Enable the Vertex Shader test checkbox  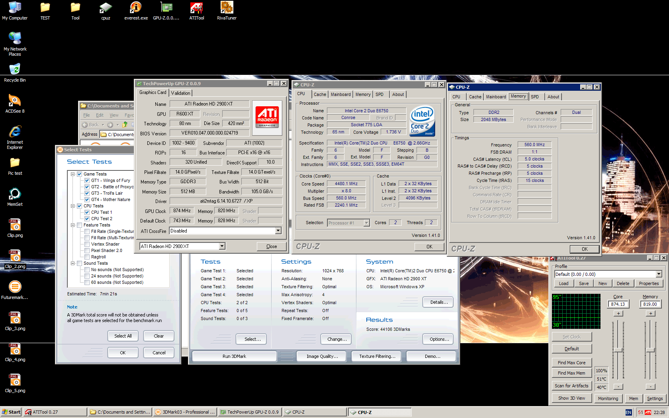tap(87, 244)
